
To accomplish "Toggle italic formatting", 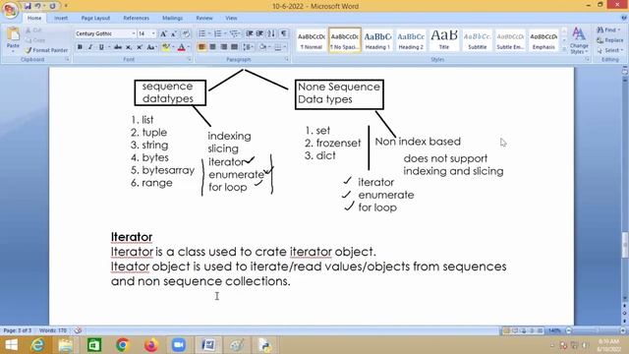I will (x=90, y=47).
